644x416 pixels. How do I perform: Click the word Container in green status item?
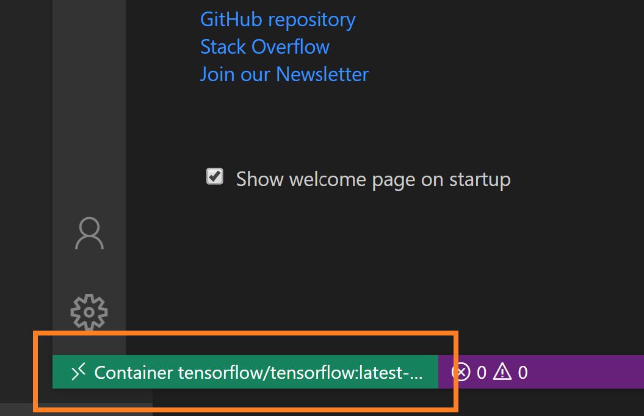[x=134, y=373]
